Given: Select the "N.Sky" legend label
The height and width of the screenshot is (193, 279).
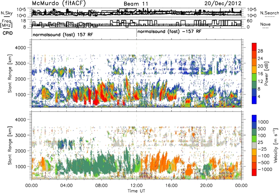Looking at the screenshot, I should [x=7, y=13].
